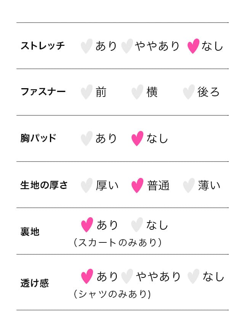Screen dimensions: 244x326
Task: Click the gray heart beside 裏地 なし
Action: coord(136,225)
